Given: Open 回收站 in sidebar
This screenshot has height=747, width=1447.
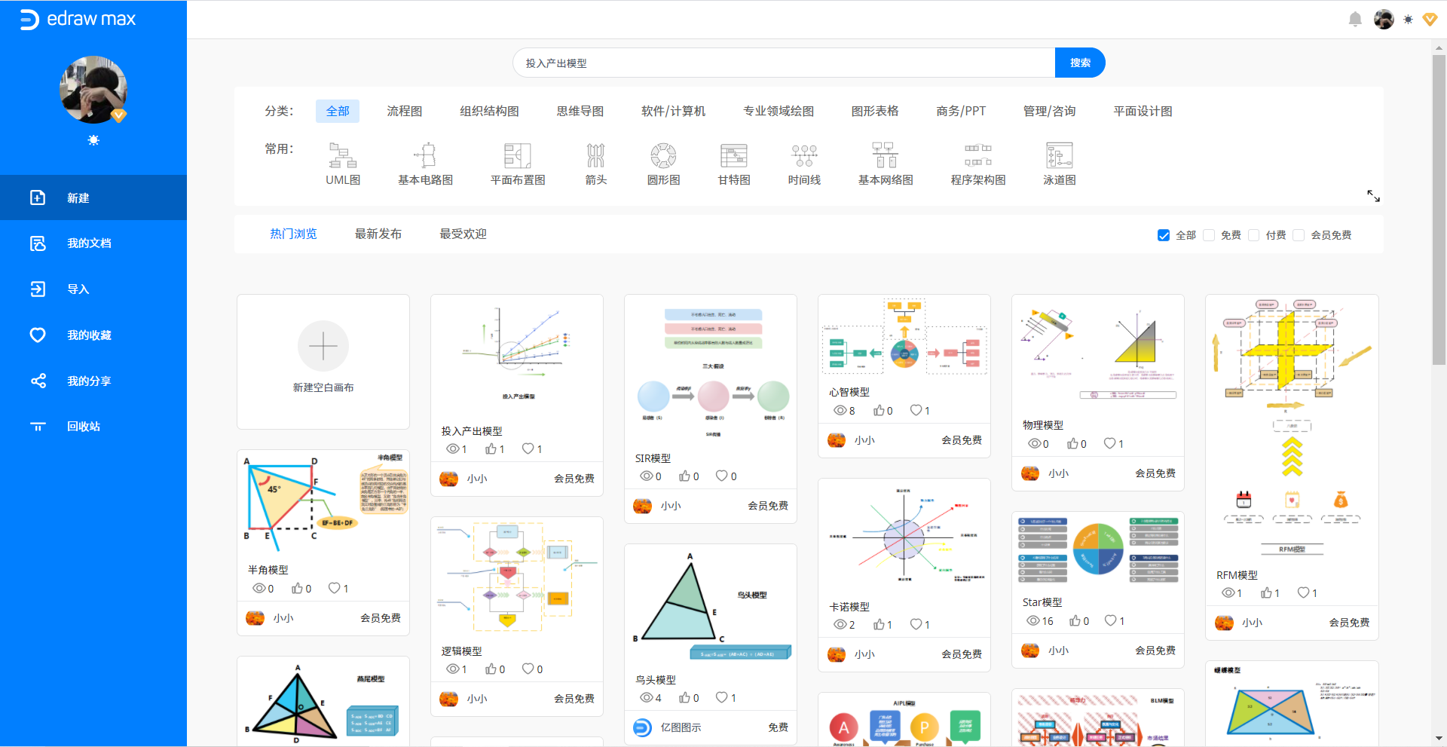Looking at the screenshot, I should point(93,427).
